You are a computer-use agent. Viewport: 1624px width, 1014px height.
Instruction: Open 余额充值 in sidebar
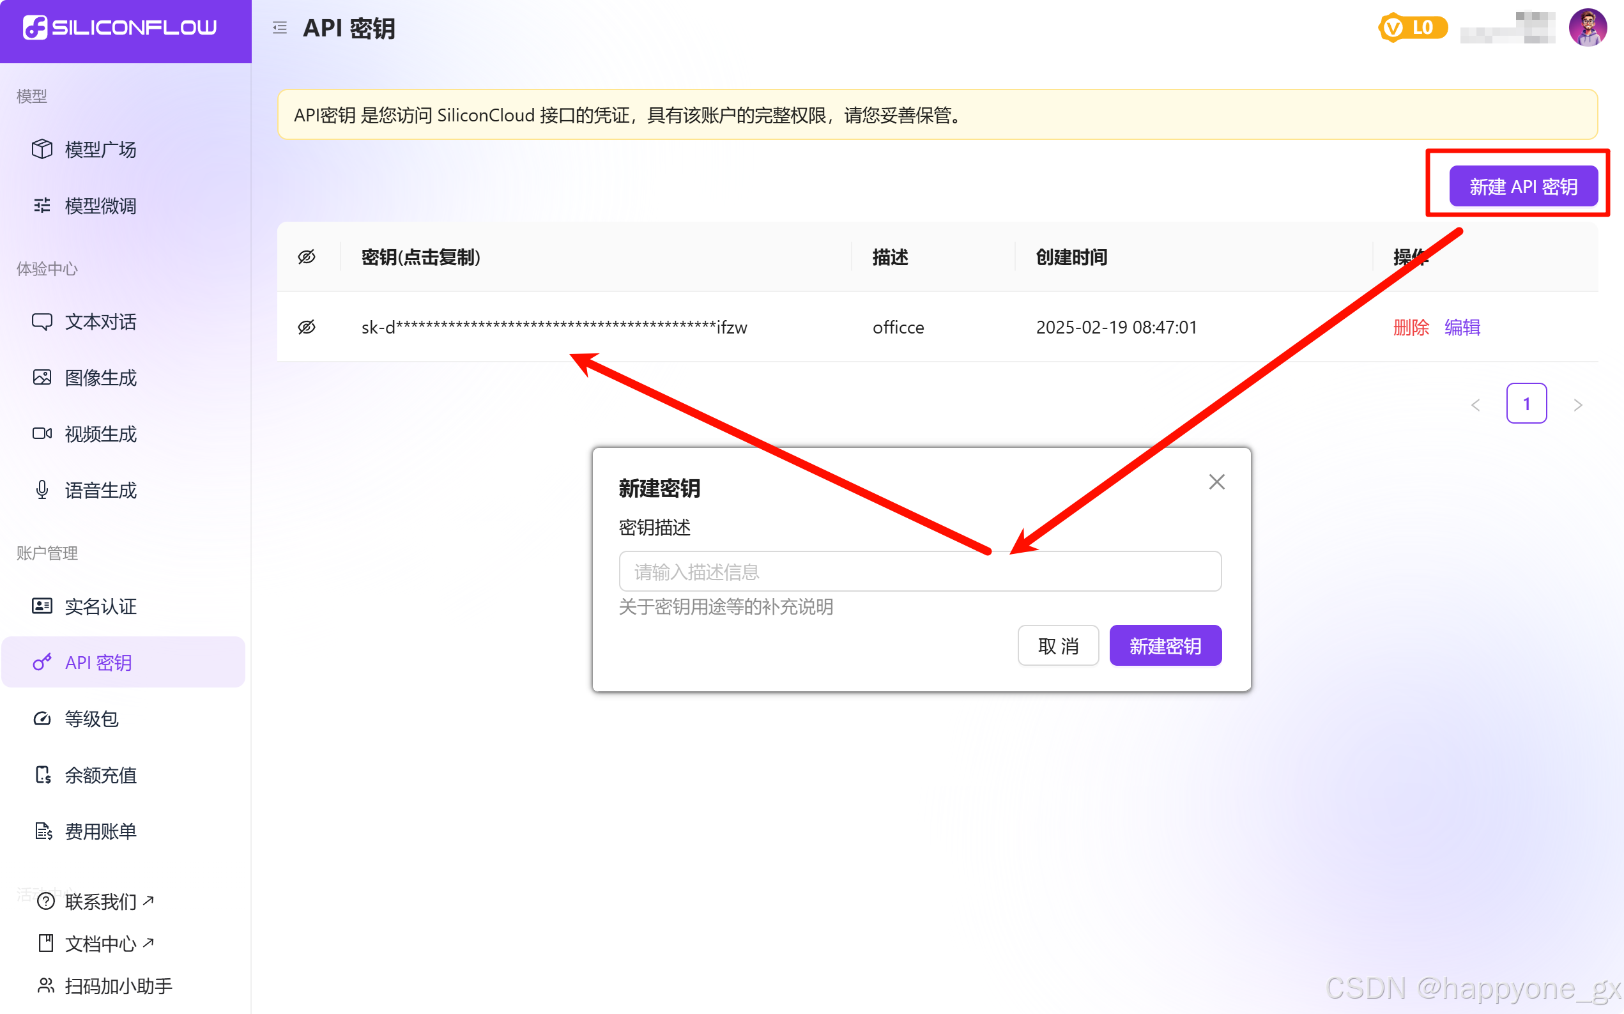point(100,775)
